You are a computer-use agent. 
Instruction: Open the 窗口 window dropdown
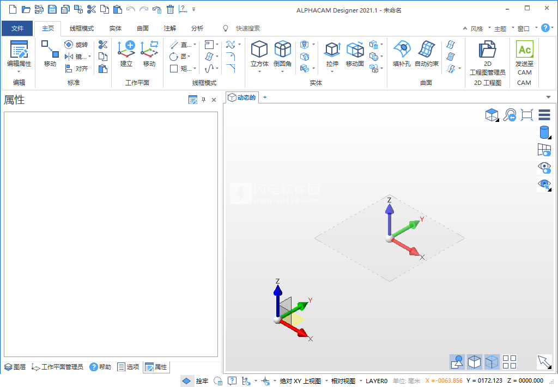pos(526,28)
